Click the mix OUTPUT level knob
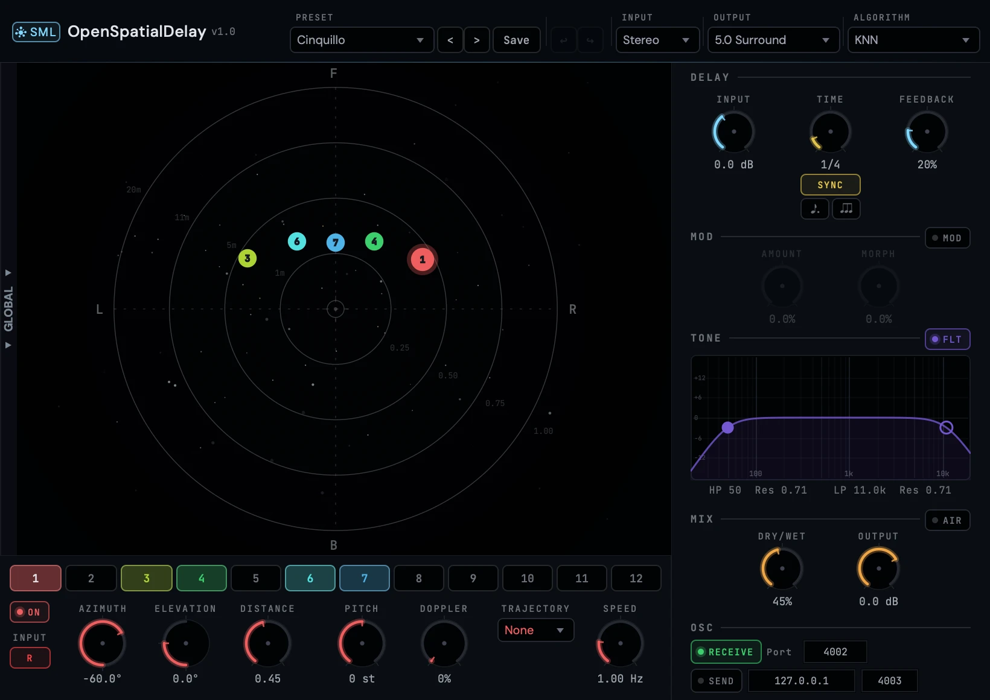This screenshot has height=700, width=990. click(x=879, y=568)
